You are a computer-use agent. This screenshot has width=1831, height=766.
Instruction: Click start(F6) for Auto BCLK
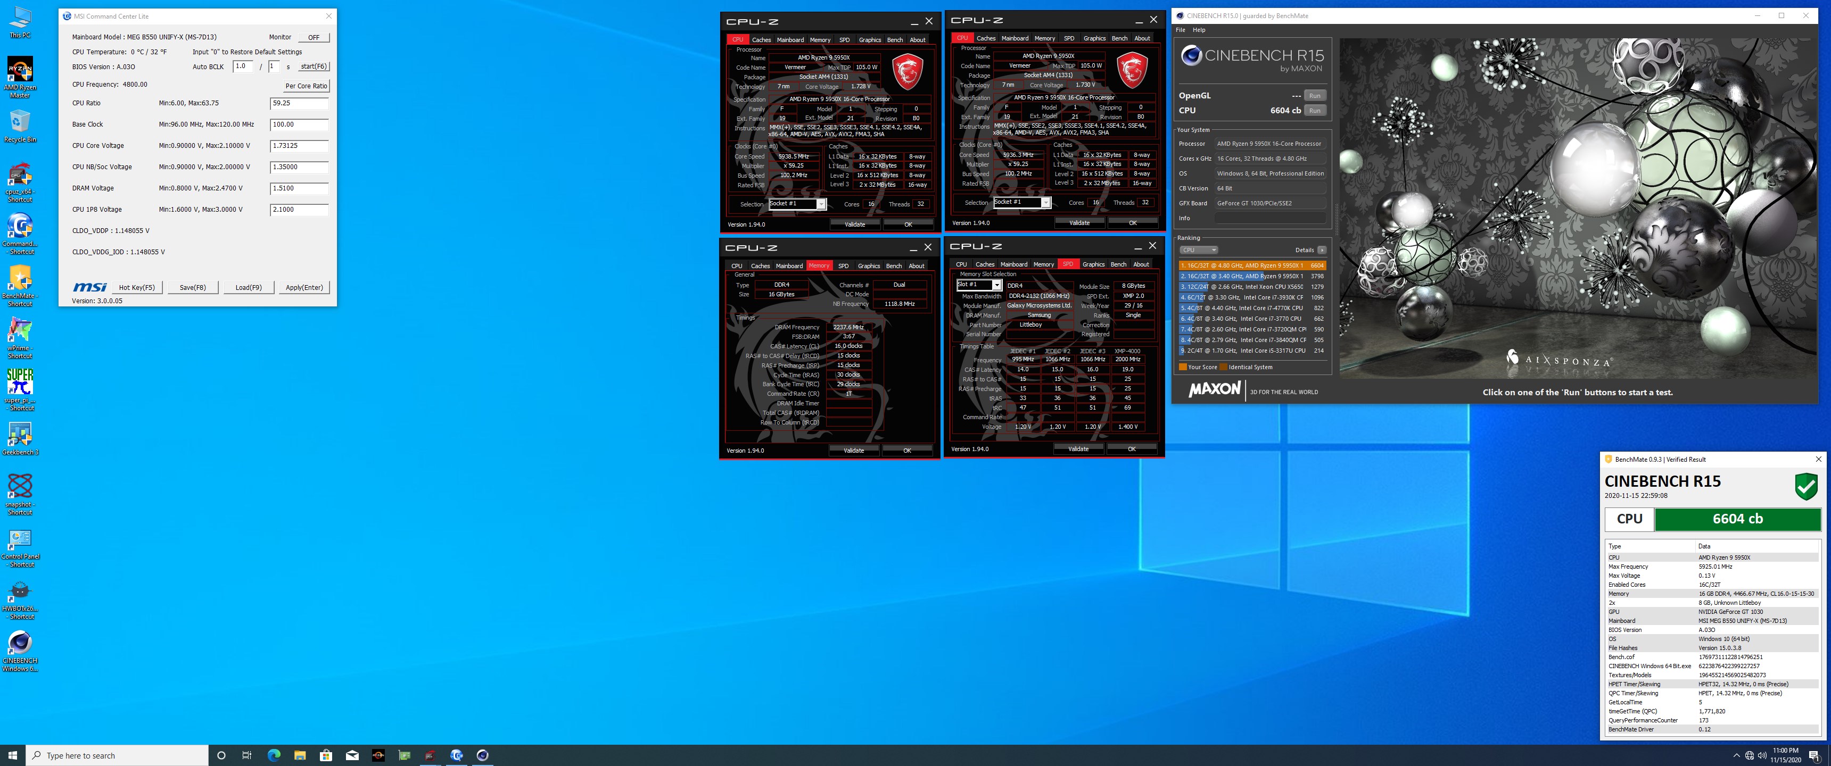click(x=314, y=66)
